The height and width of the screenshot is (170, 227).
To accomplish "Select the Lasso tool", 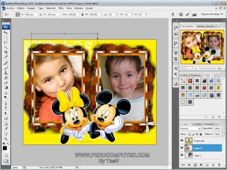I will [6, 42].
